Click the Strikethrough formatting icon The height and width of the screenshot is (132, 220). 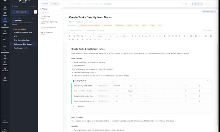[x=142, y=36]
